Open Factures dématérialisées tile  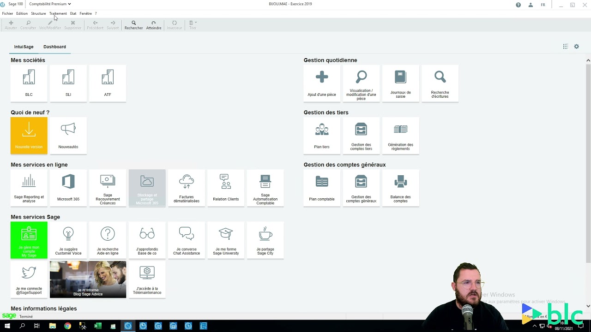[x=187, y=188]
